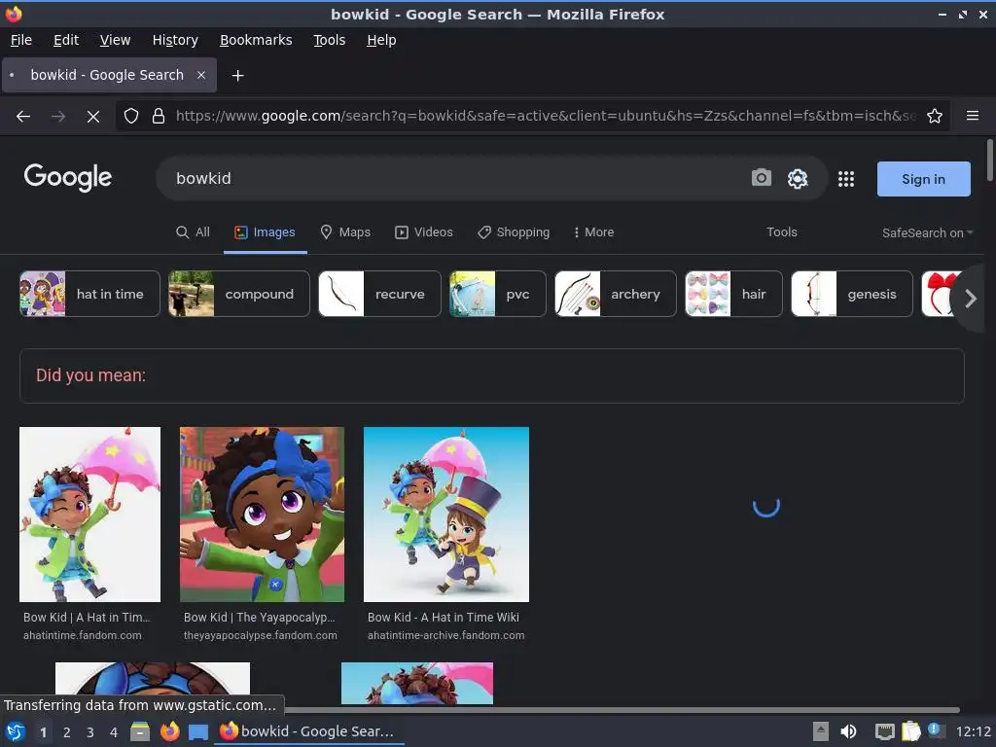Open the file manager taskbar icon
This screenshot has height=747, width=996.
(x=140, y=731)
